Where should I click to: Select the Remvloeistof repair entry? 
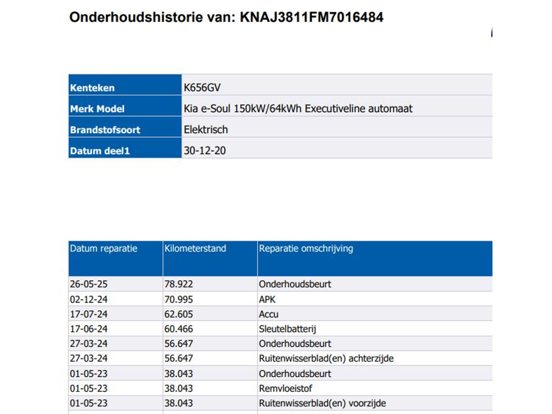(x=285, y=388)
